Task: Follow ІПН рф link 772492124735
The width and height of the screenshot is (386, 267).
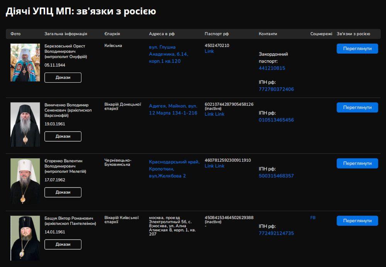Action: coord(276,233)
